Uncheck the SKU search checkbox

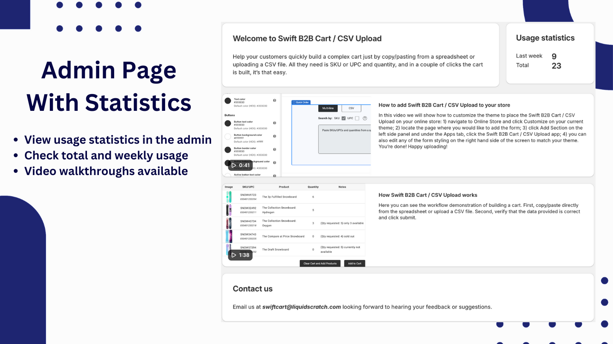pyautogui.click(x=344, y=118)
